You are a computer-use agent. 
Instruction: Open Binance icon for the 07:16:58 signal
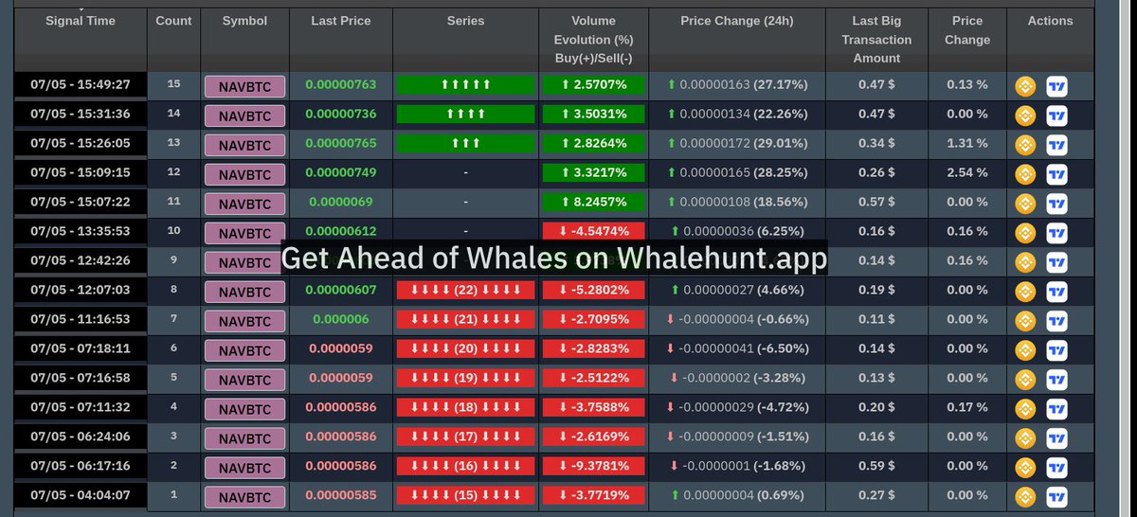coord(1025,380)
